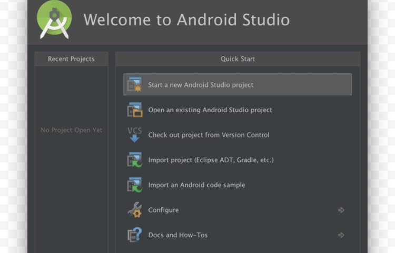Click the Quick Start panel header
The image size is (395, 253).
(x=238, y=59)
